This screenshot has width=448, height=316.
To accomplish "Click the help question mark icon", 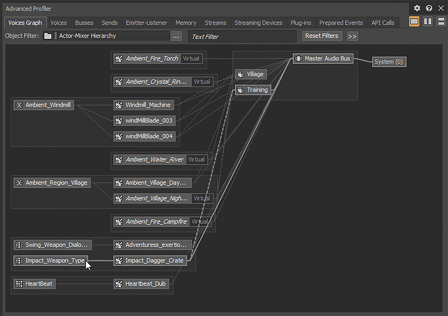I will click(429, 8).
